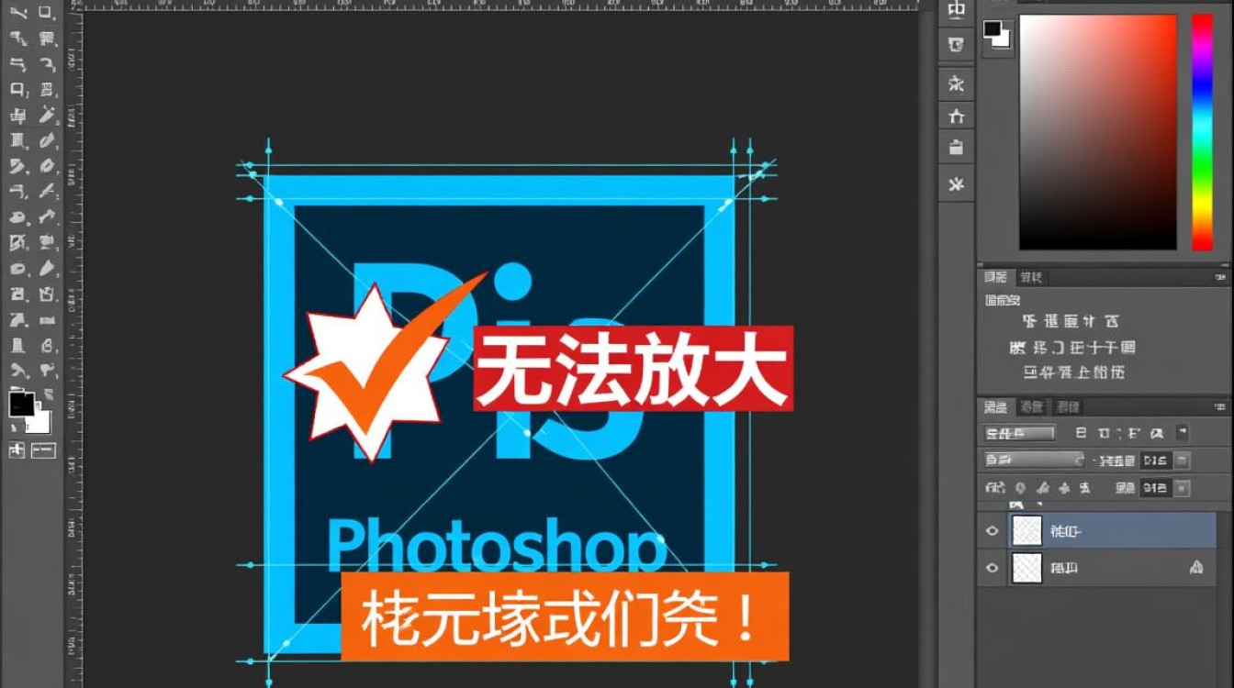Expand the layer opacity dropdown arrow
The image size is (1234, 688).
coord(1183,460)
